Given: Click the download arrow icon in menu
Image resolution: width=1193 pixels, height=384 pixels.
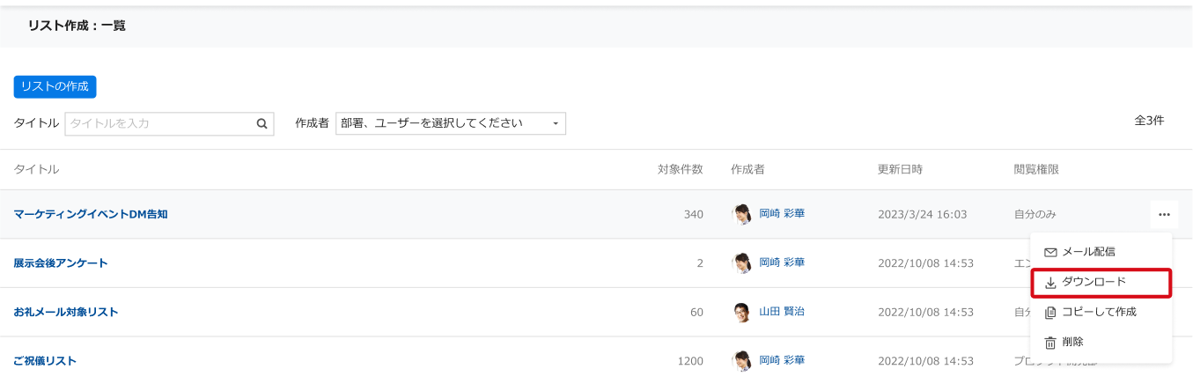Looking at the screenshot, I should pos(1049,283).
